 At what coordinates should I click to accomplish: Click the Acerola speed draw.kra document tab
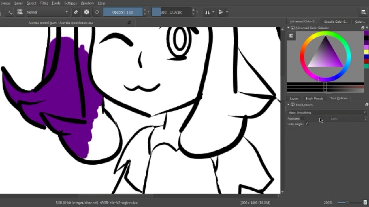(x=61, y=22)
